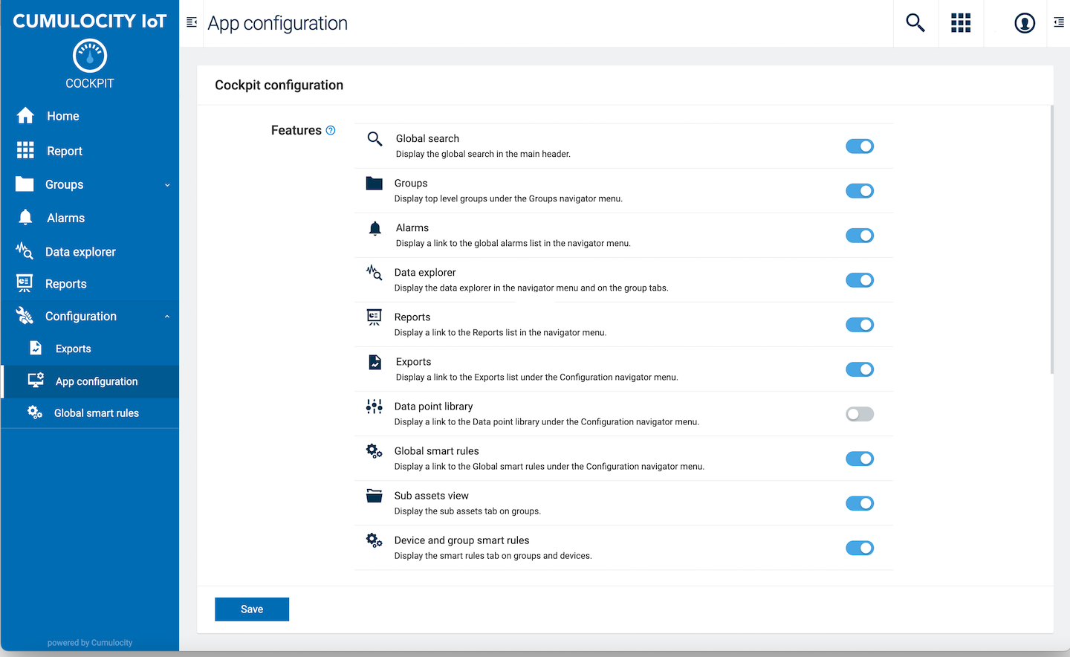The image size is (1070, 657).
Task: Expand the Groups navigator chevron
Action: click(x=167, y=185)
